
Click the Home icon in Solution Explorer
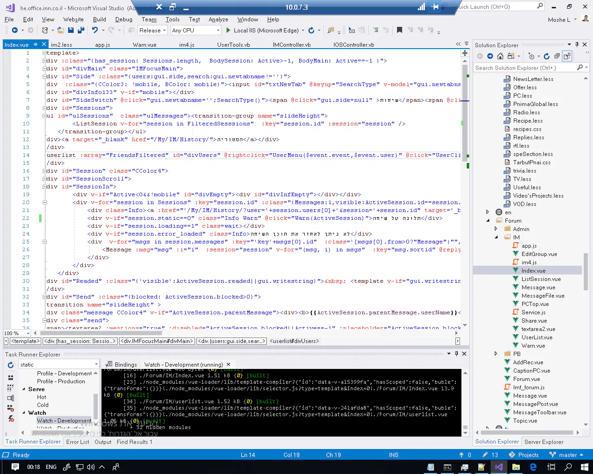point(500,56)
